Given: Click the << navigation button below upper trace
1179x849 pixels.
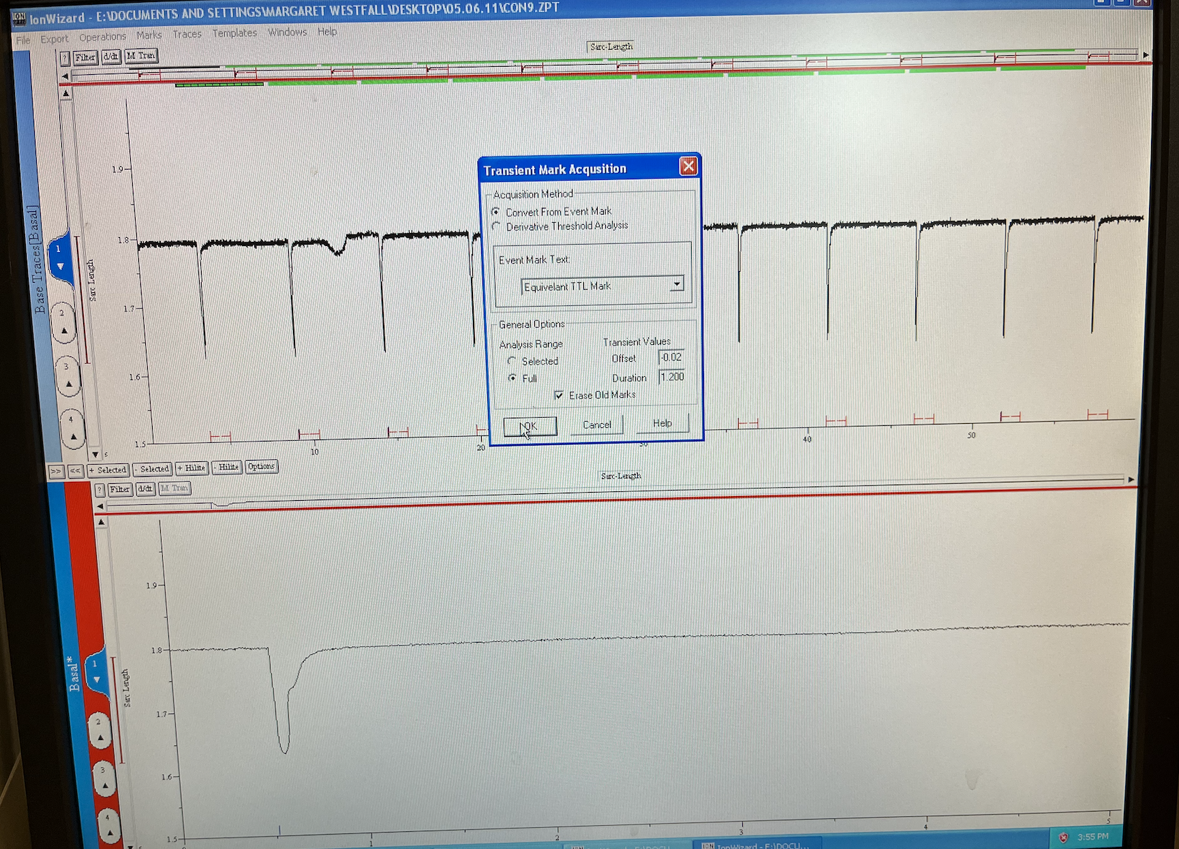Looking at the screenshot, I should (x=75, y=470).
